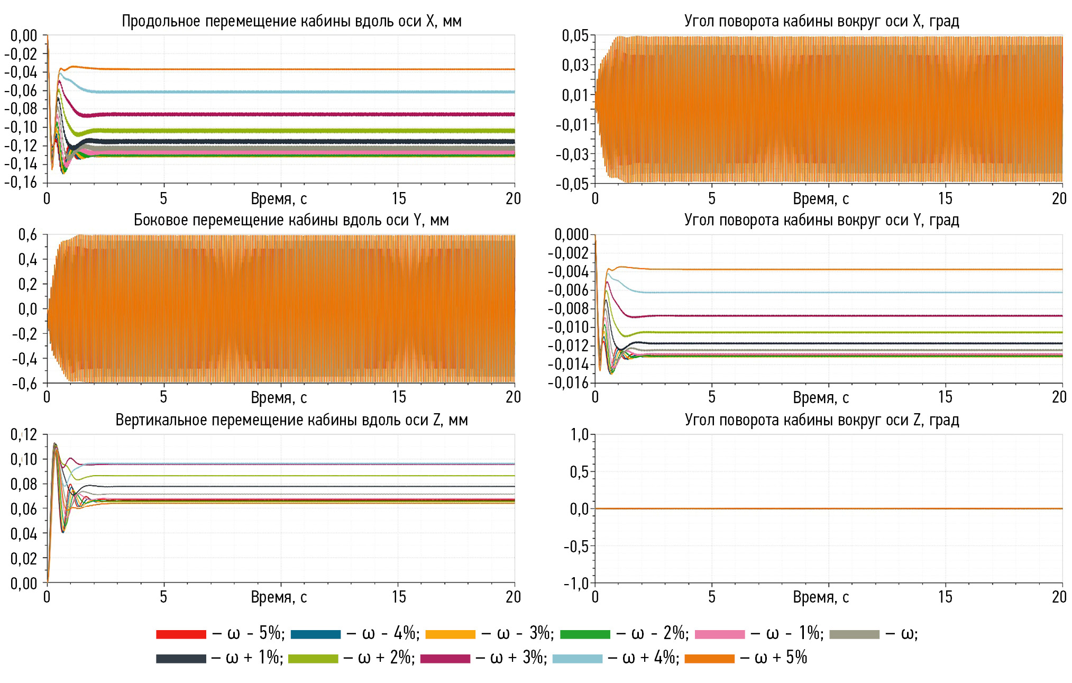Click the dark ω + 1% legend swatch
The height and width of the screenshot is (683, 1072).
(181, 659)
